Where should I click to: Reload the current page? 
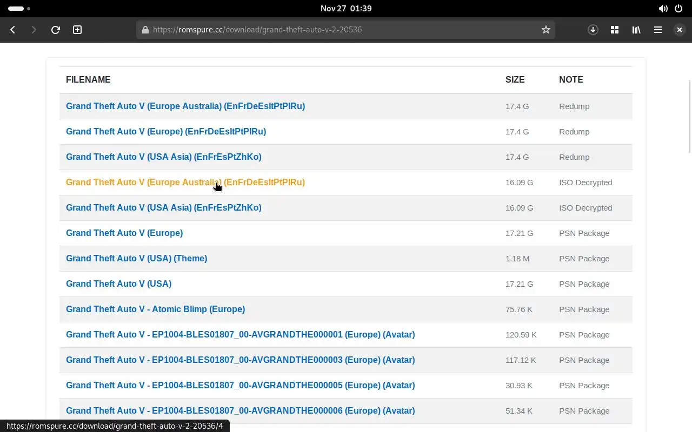pos(55,30)
